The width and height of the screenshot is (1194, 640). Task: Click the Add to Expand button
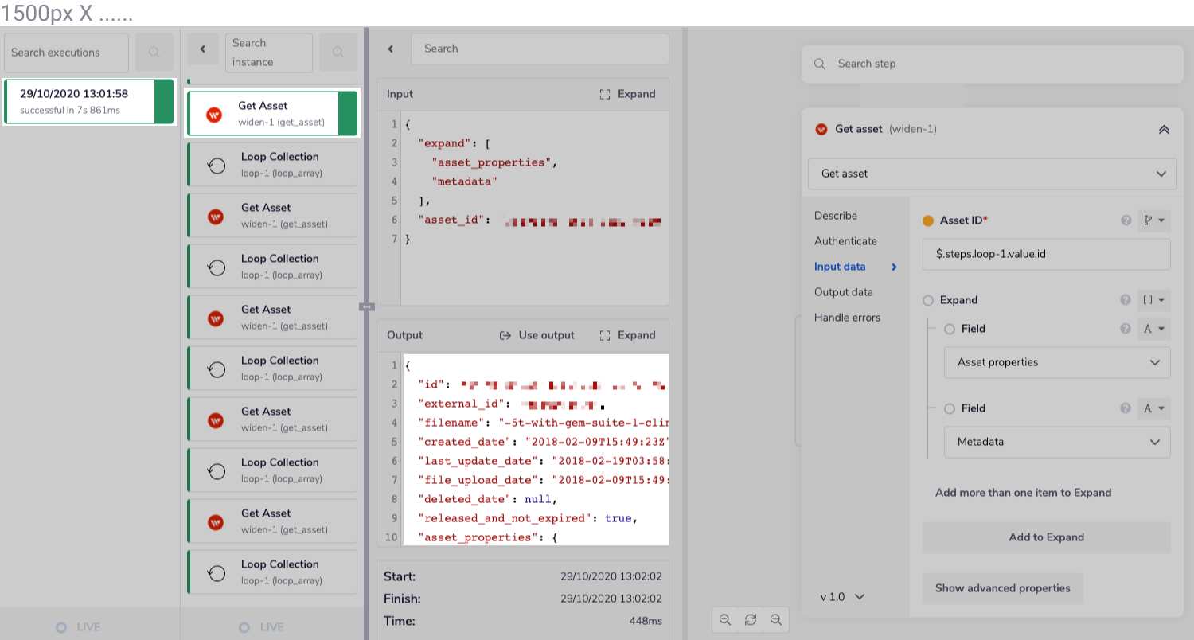pos(1046,537)
